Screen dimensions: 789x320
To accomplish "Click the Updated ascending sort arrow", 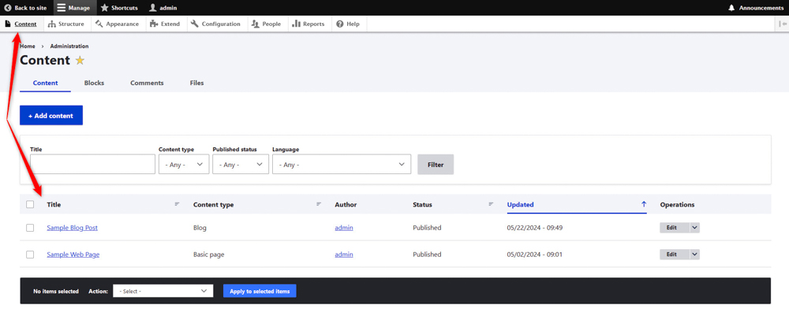I will [x=644, y=204].
